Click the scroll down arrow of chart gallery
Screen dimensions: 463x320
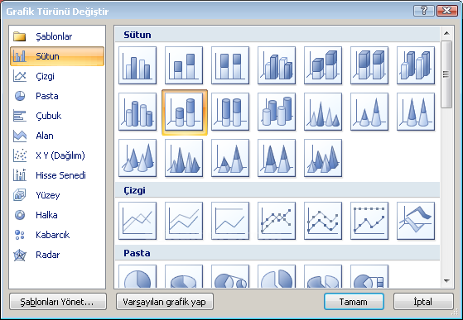click(x=446, y=281)
